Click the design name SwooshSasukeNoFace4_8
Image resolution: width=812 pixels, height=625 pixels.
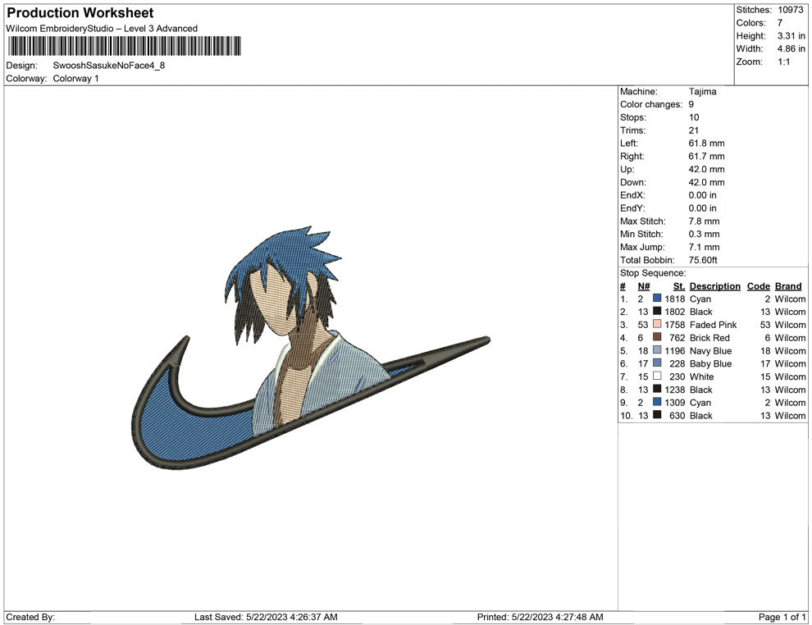(x=108, y=66)
